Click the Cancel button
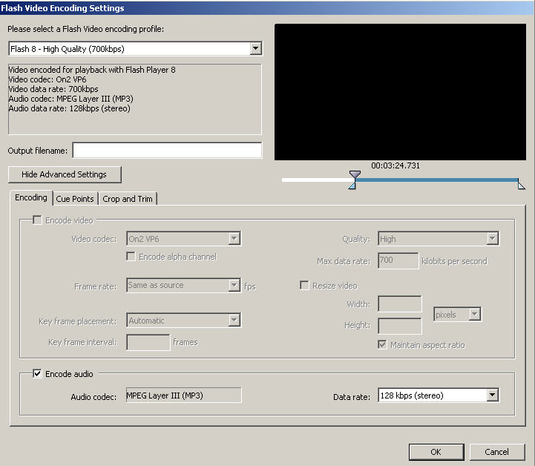Viewport: 535px width, 466px height. point(497,452)
